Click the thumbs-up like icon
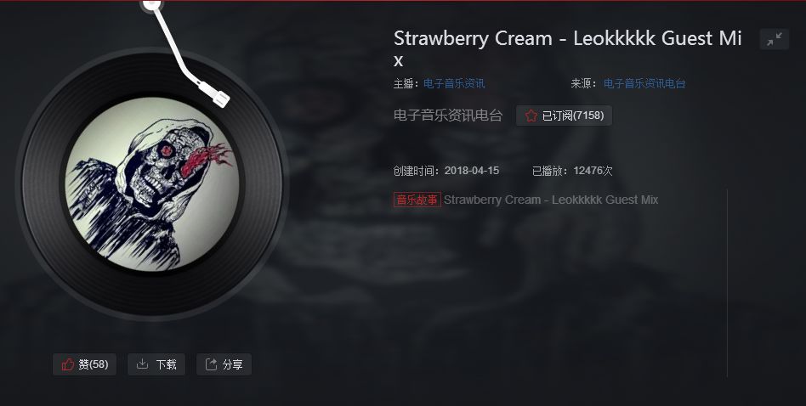This screenshot has width=806, height=406. point(68,364)
